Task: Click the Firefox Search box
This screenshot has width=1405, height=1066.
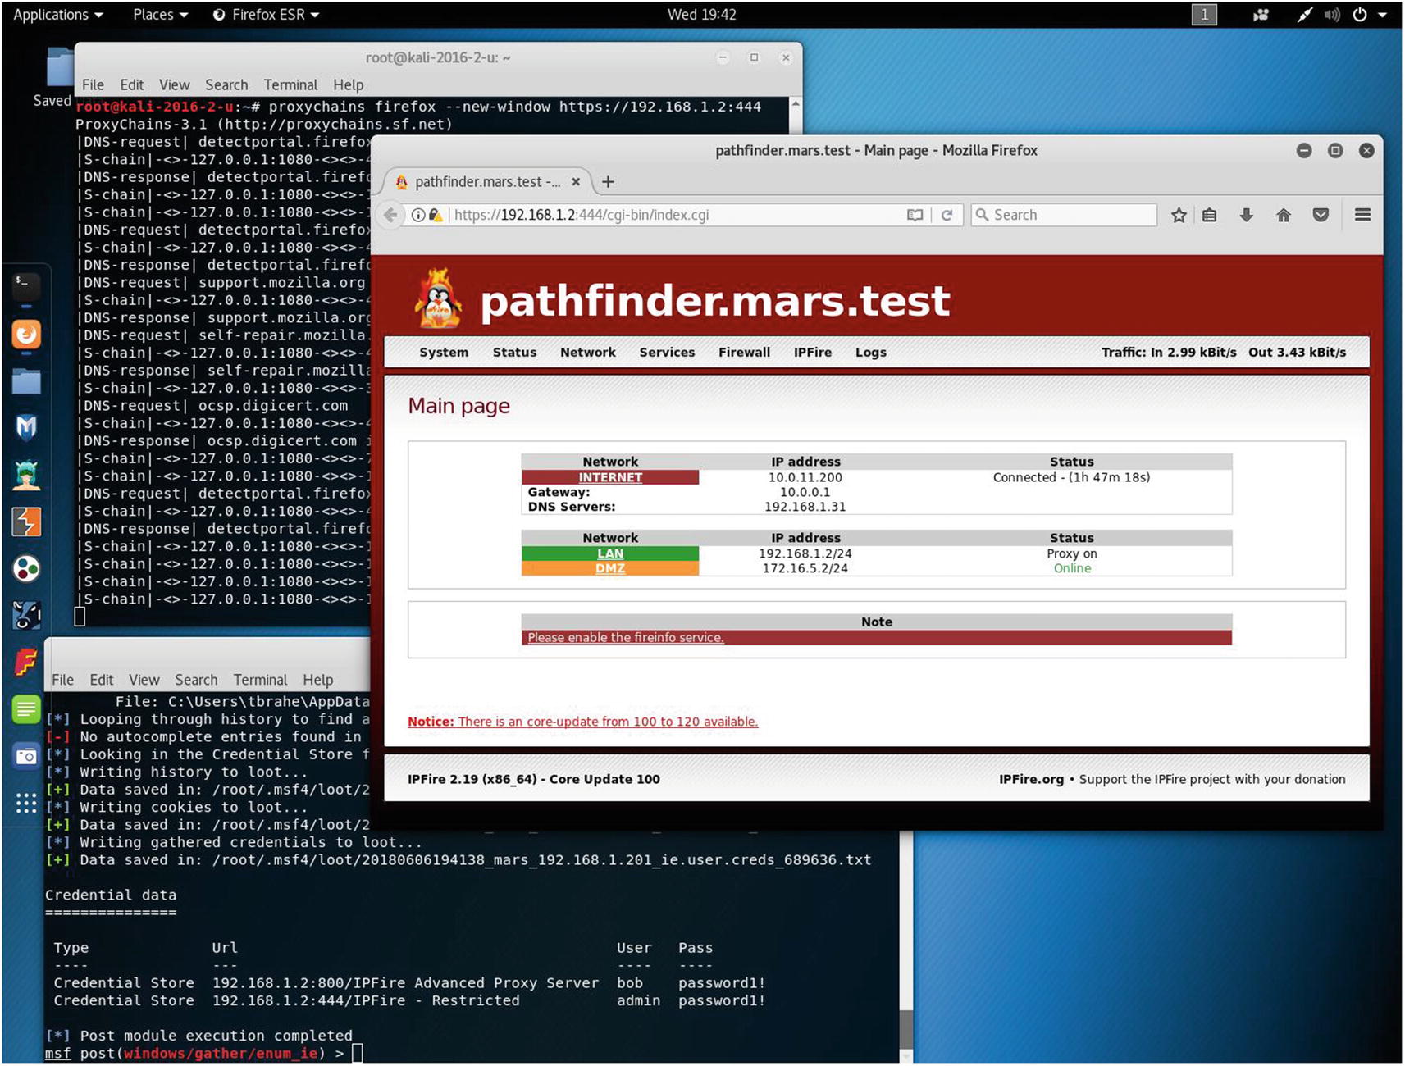Action: click(x=1064, y=215)
